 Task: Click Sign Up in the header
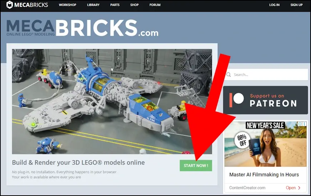pos(296,5)
